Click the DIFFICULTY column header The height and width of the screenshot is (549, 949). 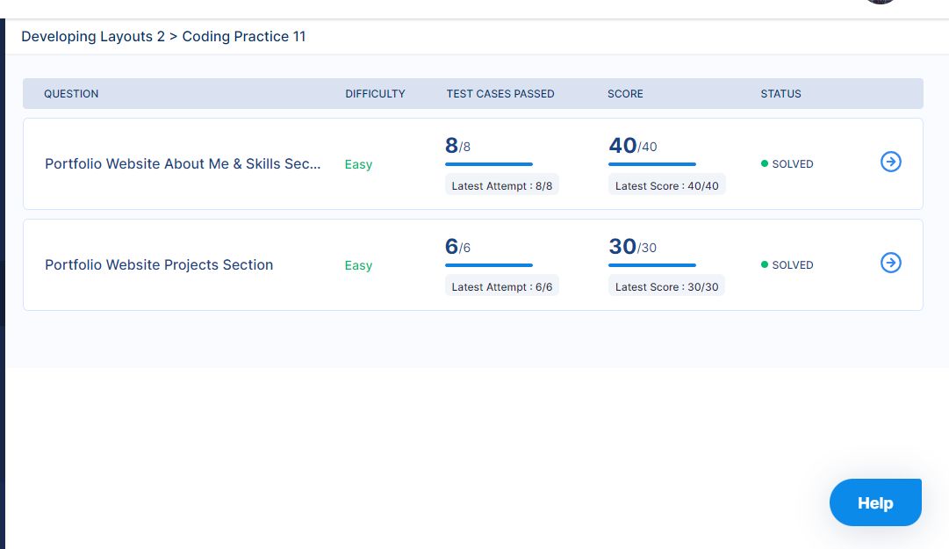click(375, 94)
